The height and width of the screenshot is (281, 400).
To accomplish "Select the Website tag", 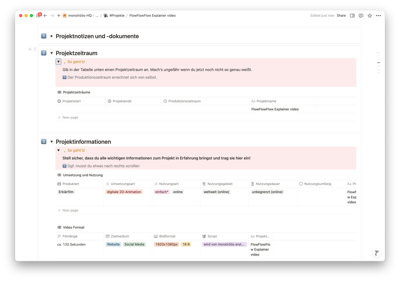I will [113, 244].
